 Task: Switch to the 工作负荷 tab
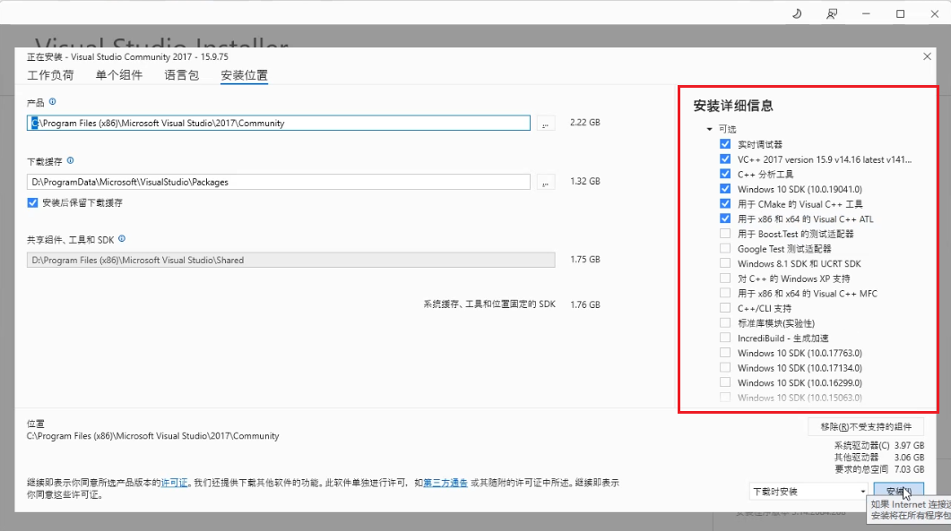[x=50, y=75]
